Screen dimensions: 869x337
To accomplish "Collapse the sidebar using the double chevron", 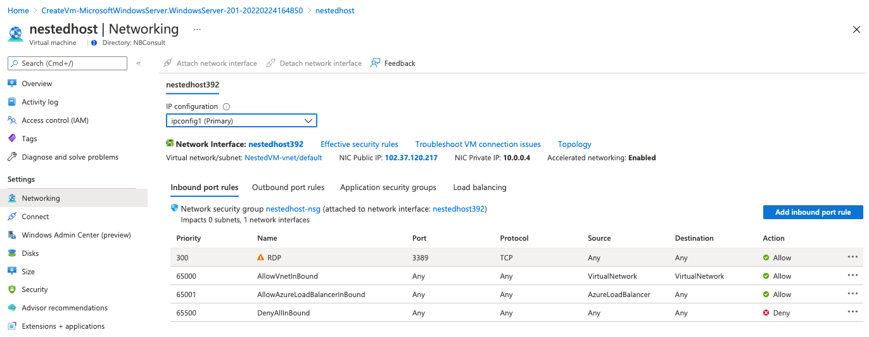I will 139,63.
